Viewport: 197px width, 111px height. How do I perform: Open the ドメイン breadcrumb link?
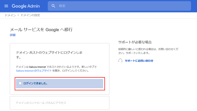click(x=10, y=15)
